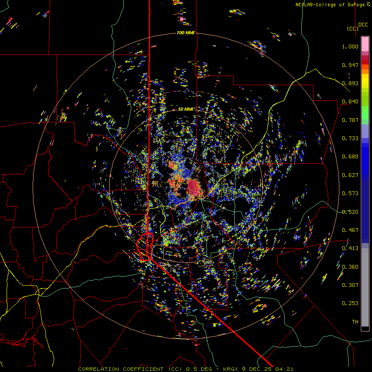Viewport: 372px width, 372px height.
Task: Click the dark red high-CC blob at radar center
Action: (195, 187)
